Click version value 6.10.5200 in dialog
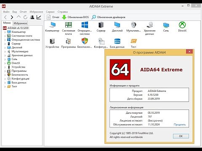The width and height of the screenshot is (202, 151). (x=153, y=95)
